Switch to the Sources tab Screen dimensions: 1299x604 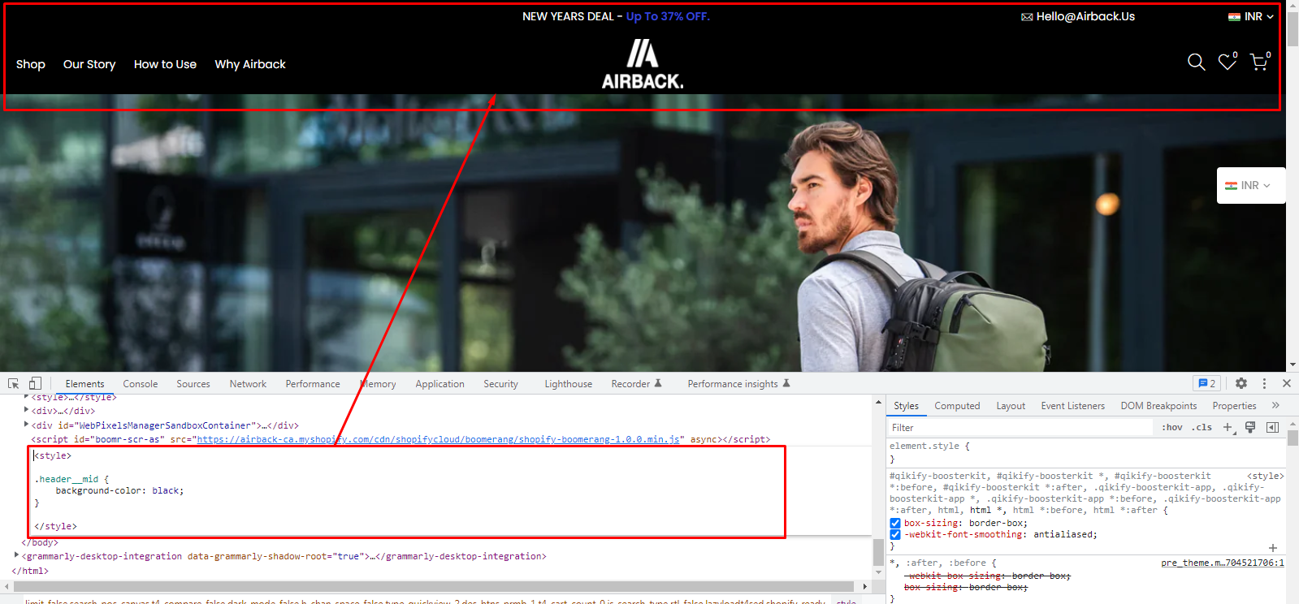point(193,384)
